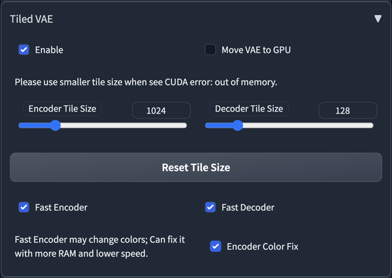Click the Move VAE to GPU label text
The image size is (392, 278).
coord(257,50)
